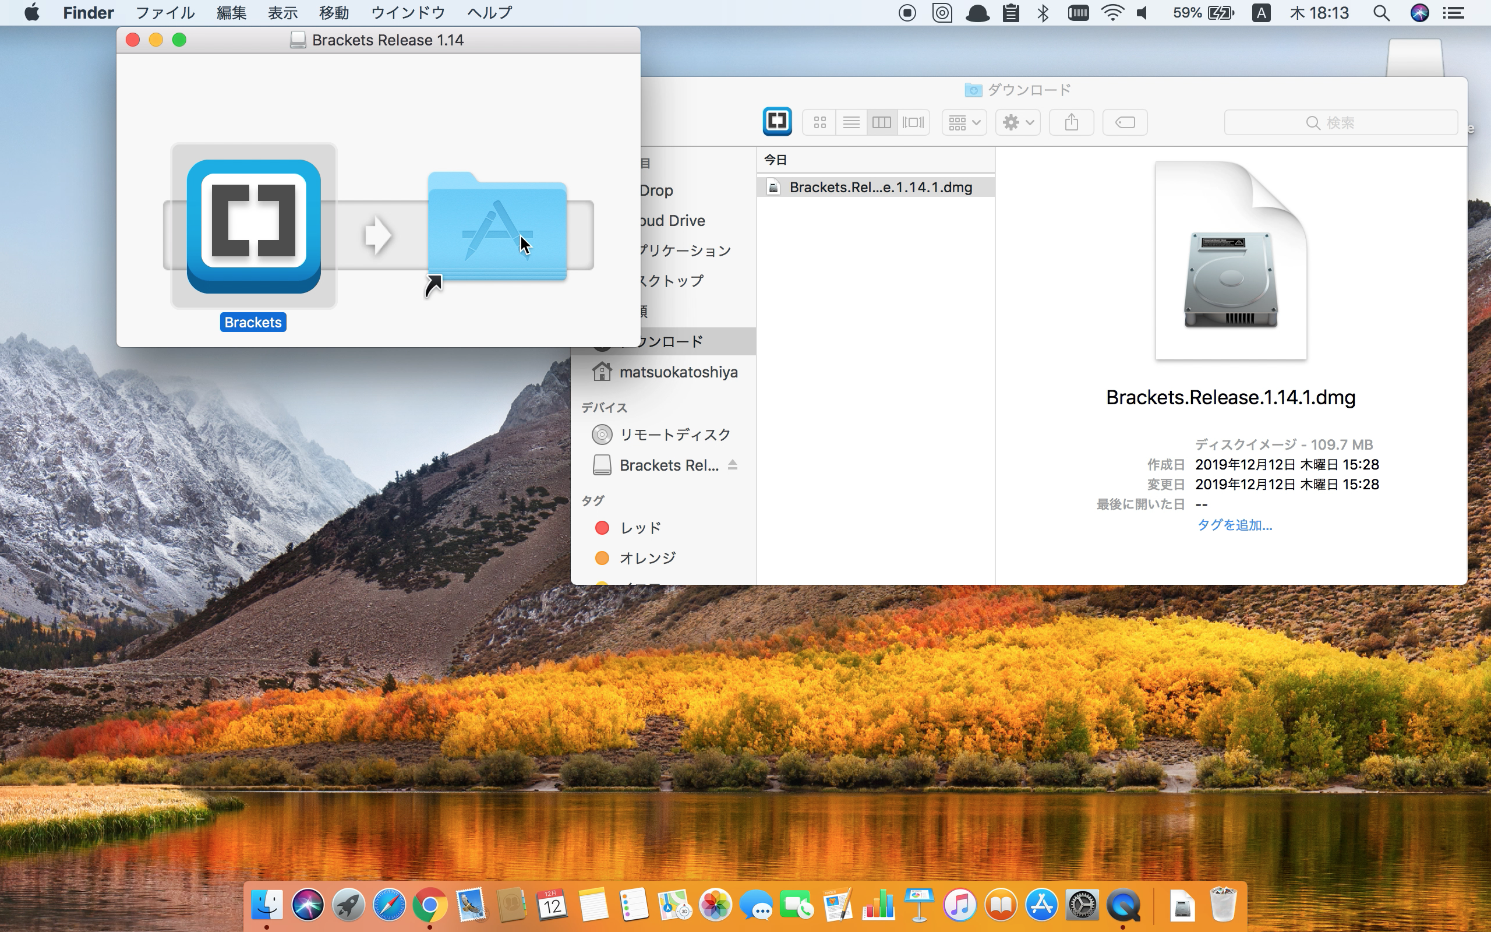
Task: Click Siri icon in menu bar
Action: coord(1419,12)
